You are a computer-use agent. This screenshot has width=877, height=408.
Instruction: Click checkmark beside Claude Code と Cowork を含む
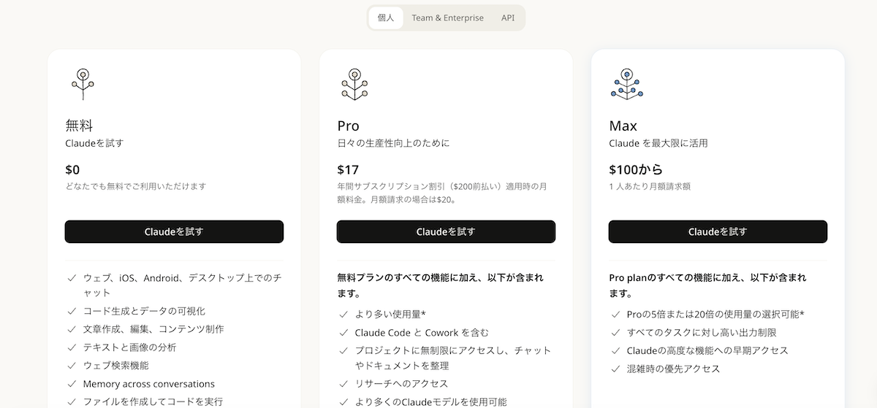pyautogui.click(x=343, y=333)
